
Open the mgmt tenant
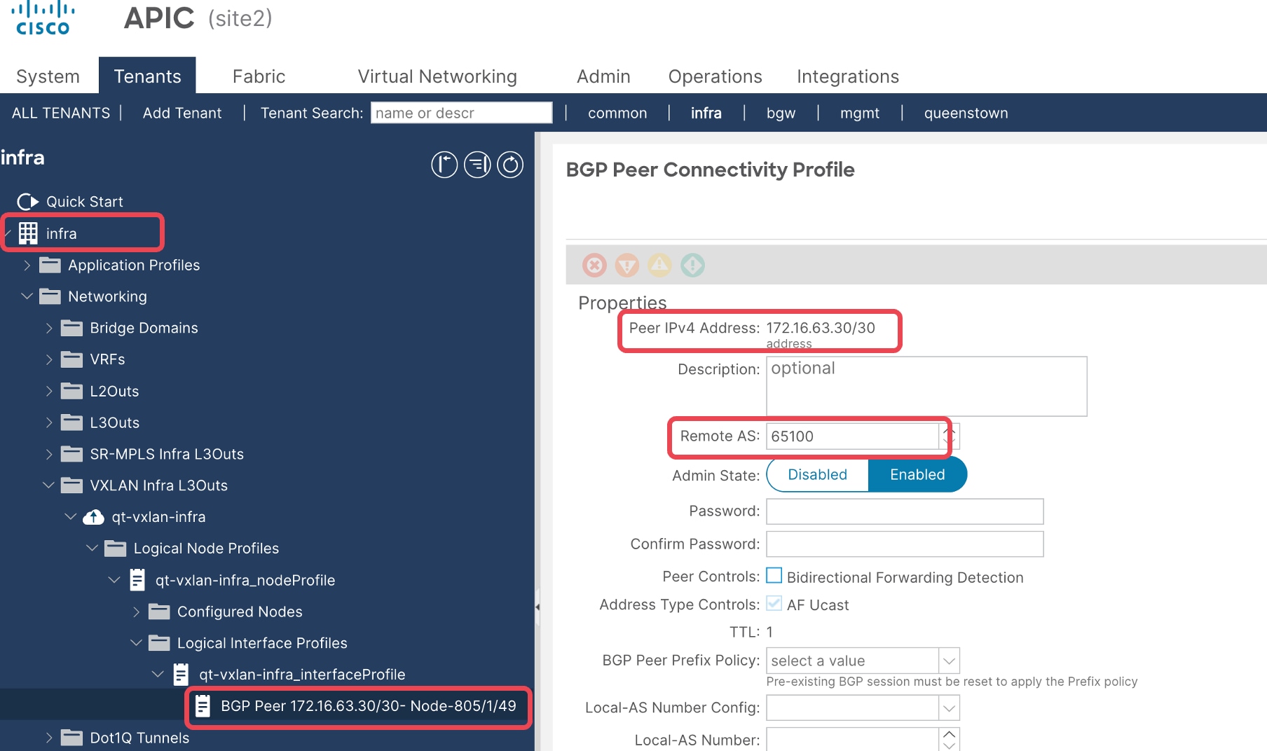[x=860, y=113]
